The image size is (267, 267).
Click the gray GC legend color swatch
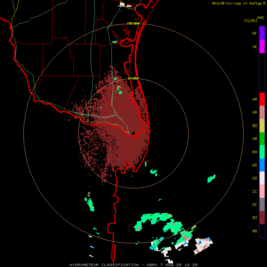(x=262, y=204)
